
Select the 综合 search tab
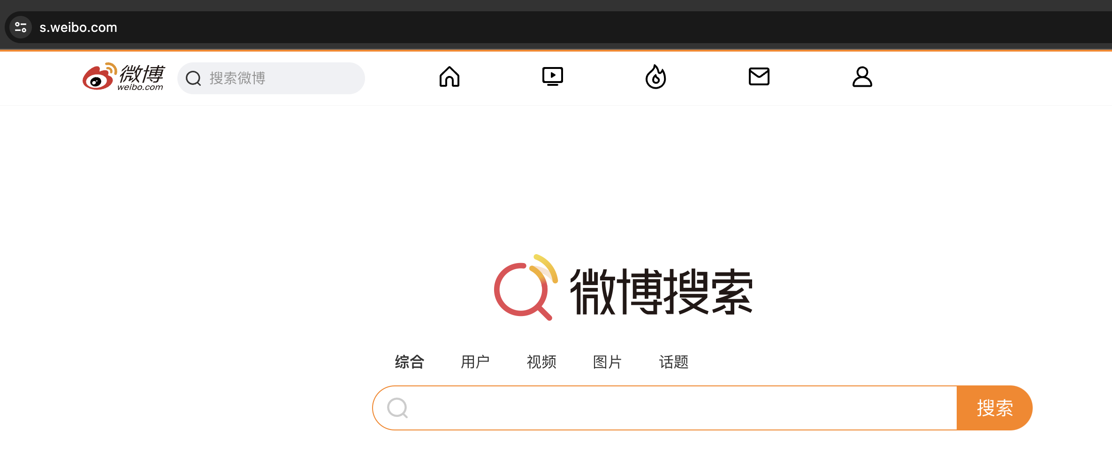pyautogui.click(x=409, y=362)
